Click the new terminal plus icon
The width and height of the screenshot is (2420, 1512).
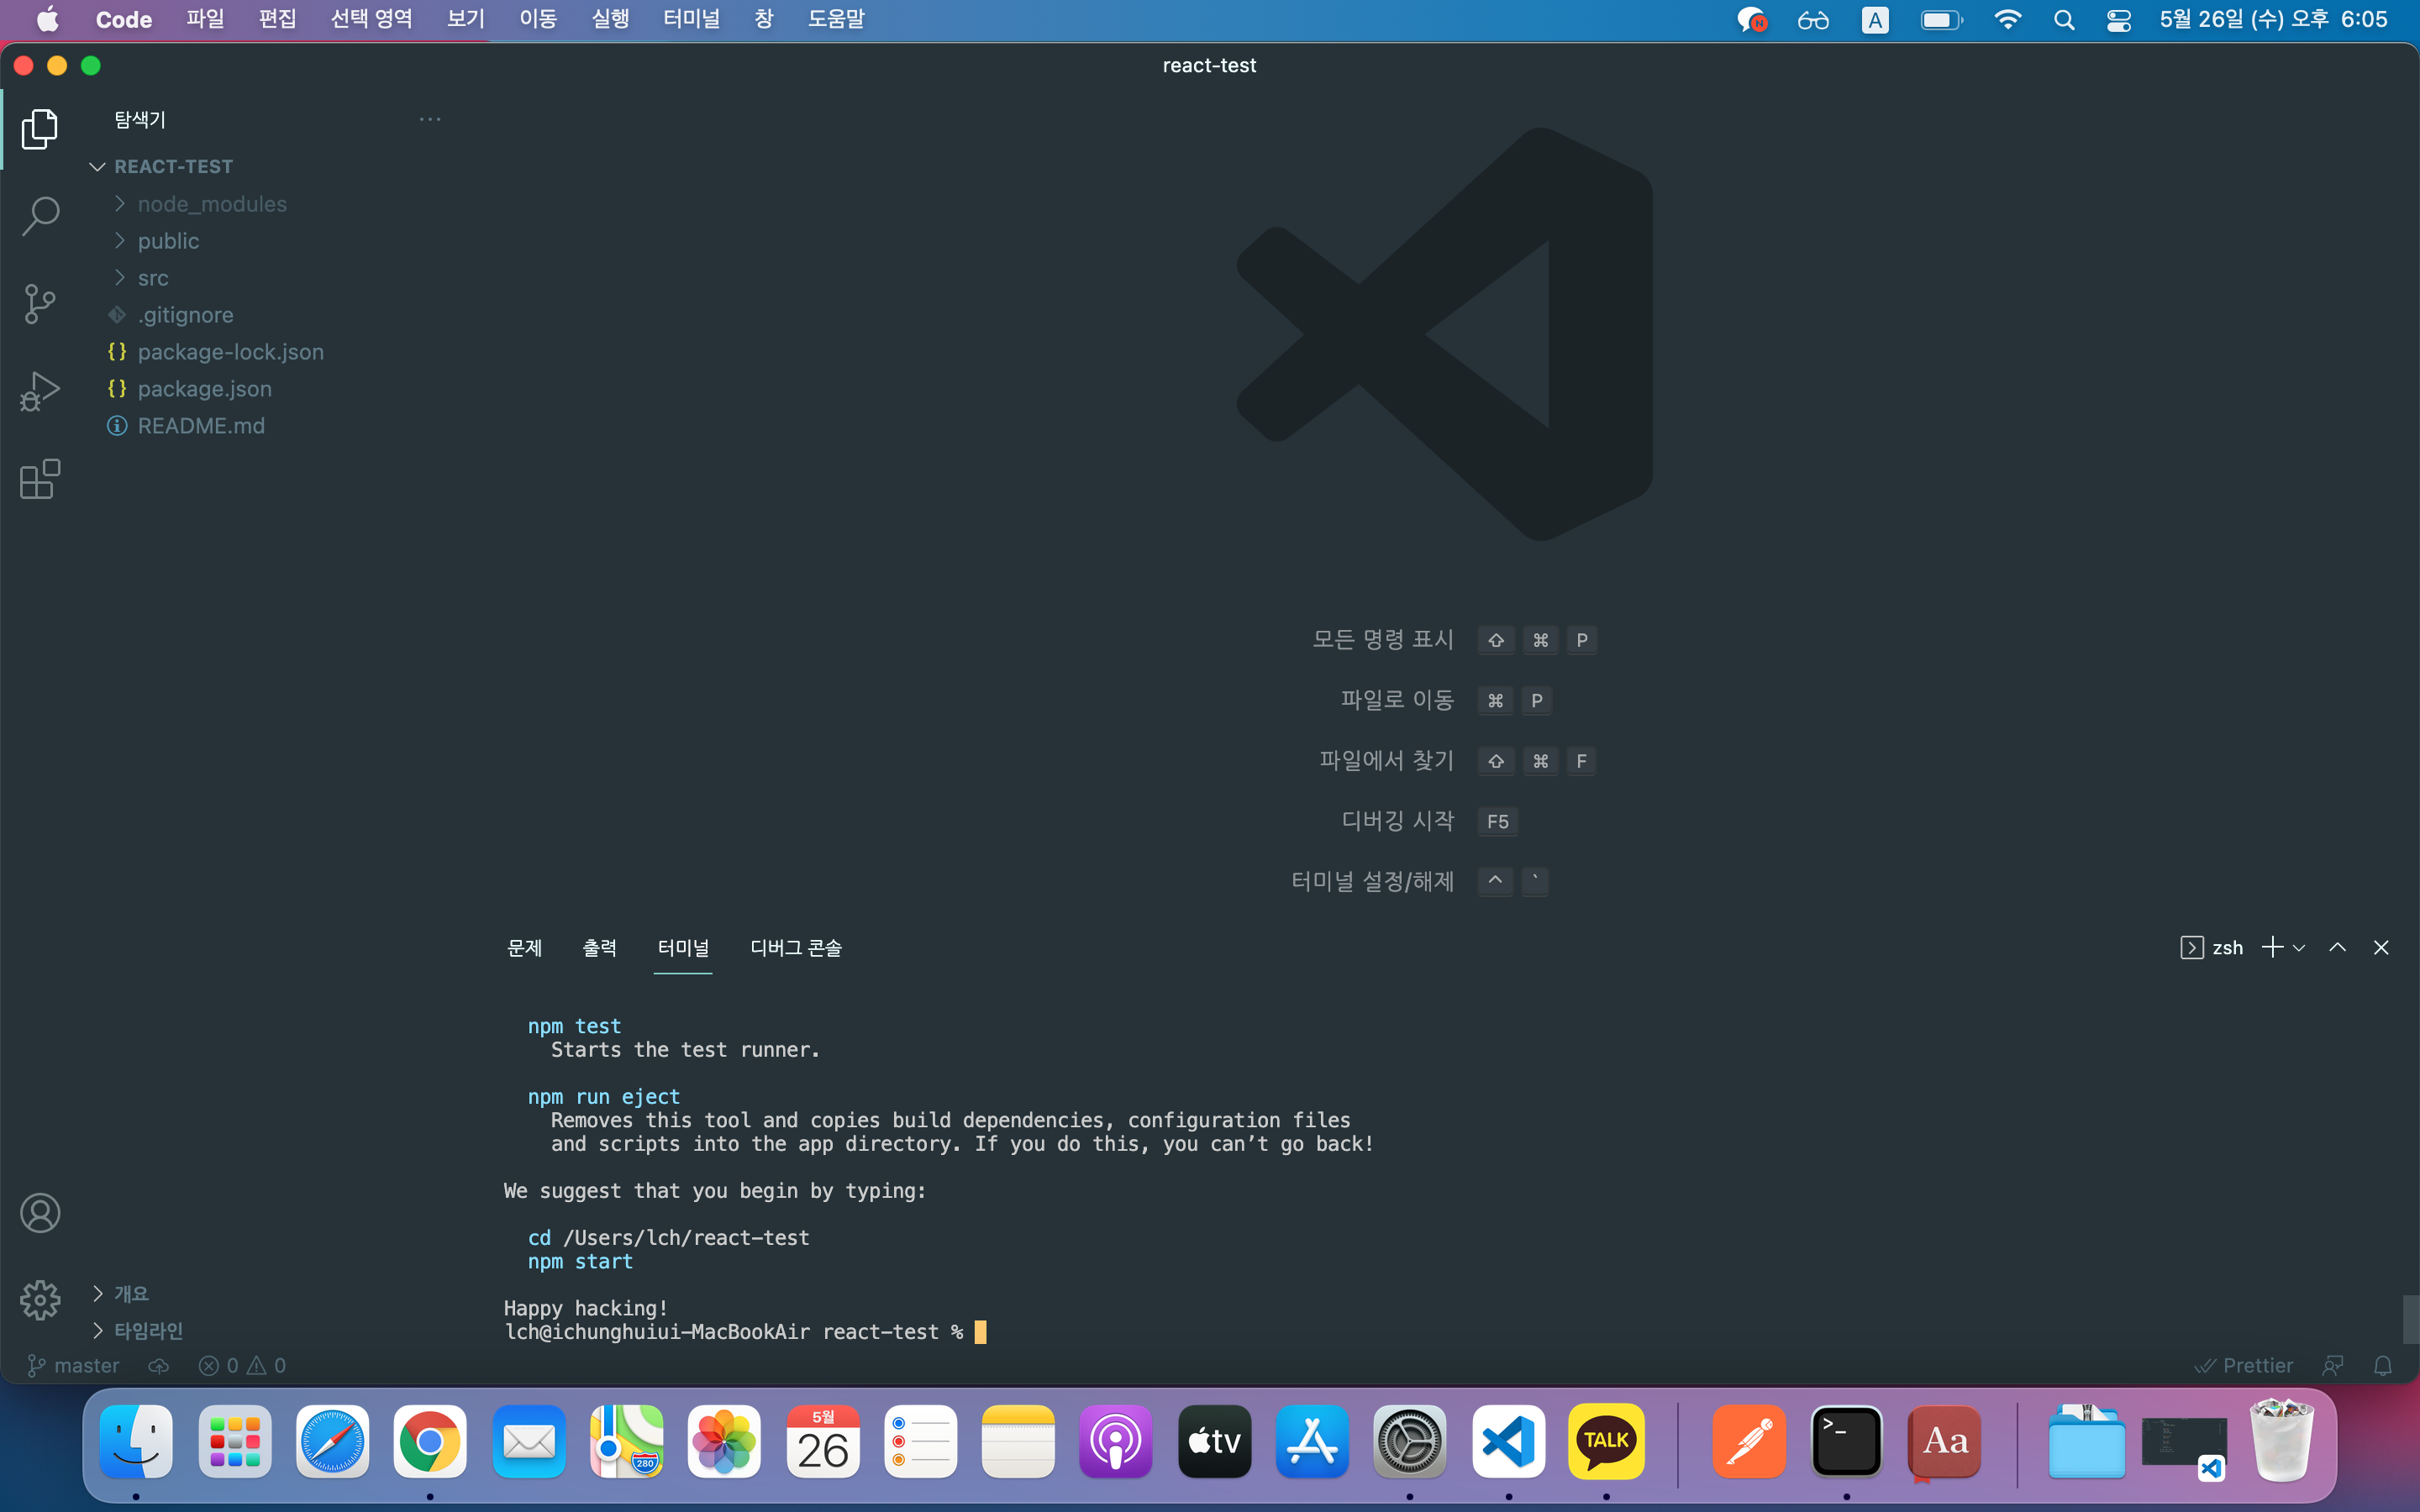2272,947
